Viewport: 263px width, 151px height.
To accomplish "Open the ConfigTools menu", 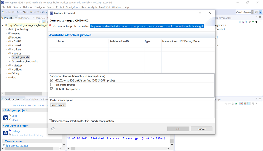I will tap(73, 7).
